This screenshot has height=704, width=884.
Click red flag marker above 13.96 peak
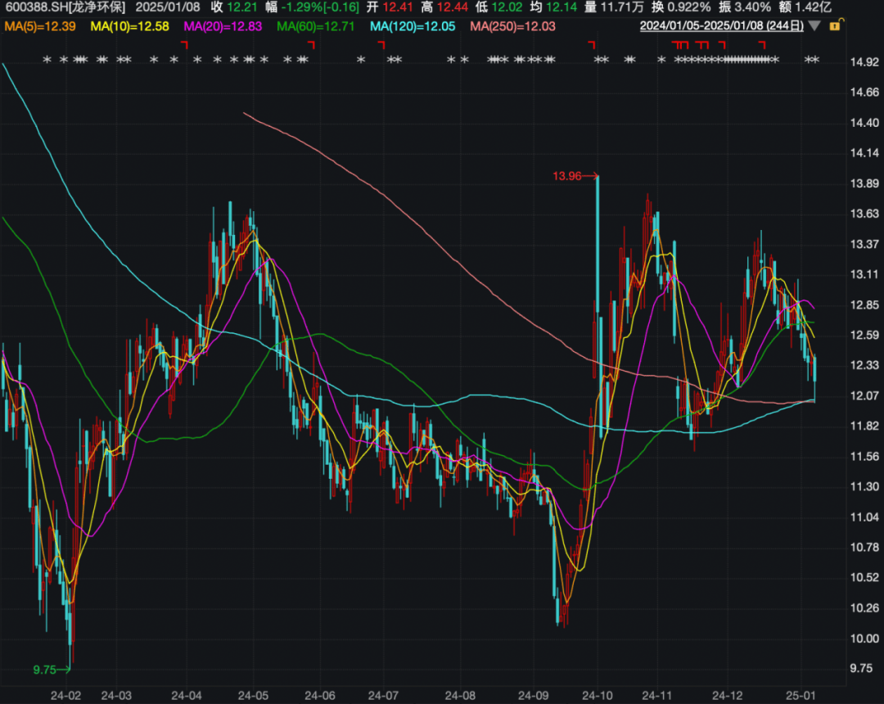(592, 44)
